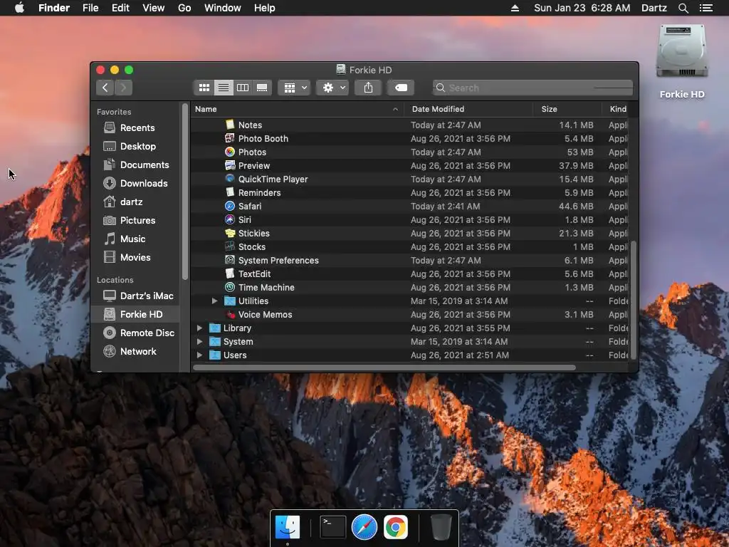The image size is (729, 547).
Task: Open Recents in the sidebar
Action: click(135, 127)
